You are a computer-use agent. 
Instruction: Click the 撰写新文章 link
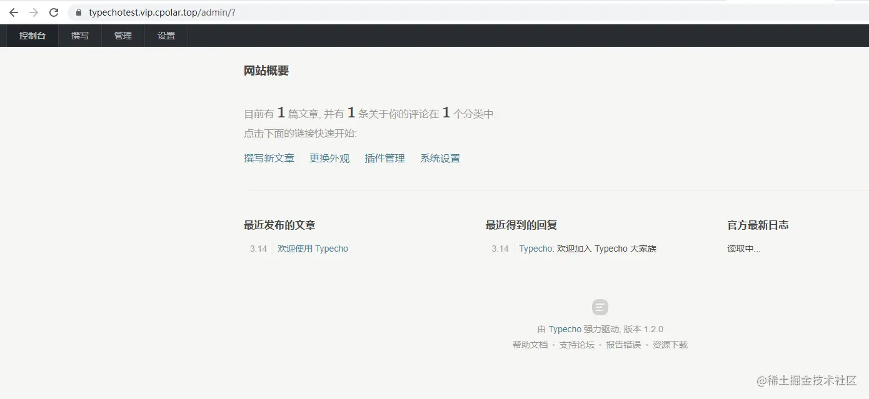coord(269,159)
